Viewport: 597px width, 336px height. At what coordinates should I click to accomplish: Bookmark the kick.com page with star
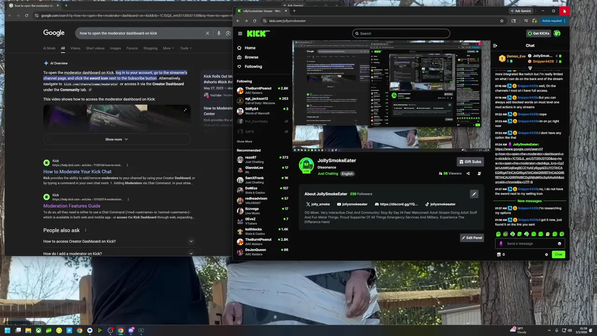[502, 21]
